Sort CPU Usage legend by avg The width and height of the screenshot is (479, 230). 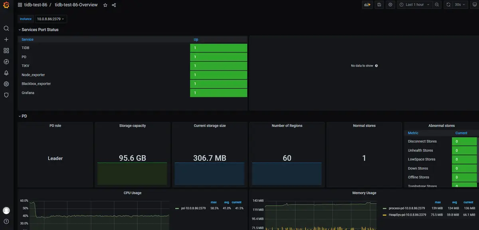point(226,202)
